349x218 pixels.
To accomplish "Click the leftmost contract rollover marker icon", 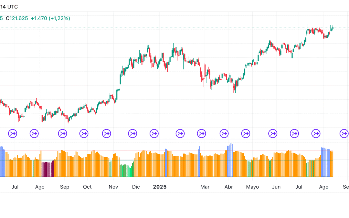I will (13, 133).
